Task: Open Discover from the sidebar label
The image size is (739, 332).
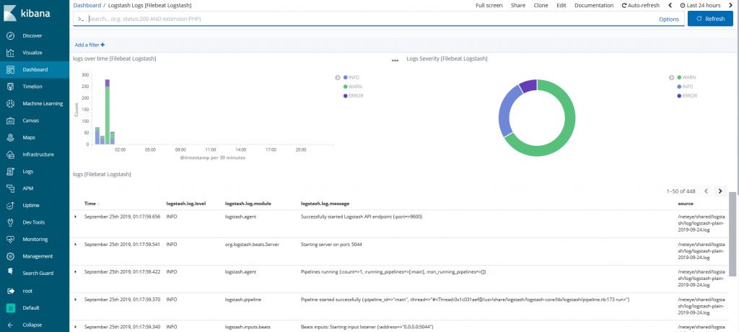Action: [32, 36]
